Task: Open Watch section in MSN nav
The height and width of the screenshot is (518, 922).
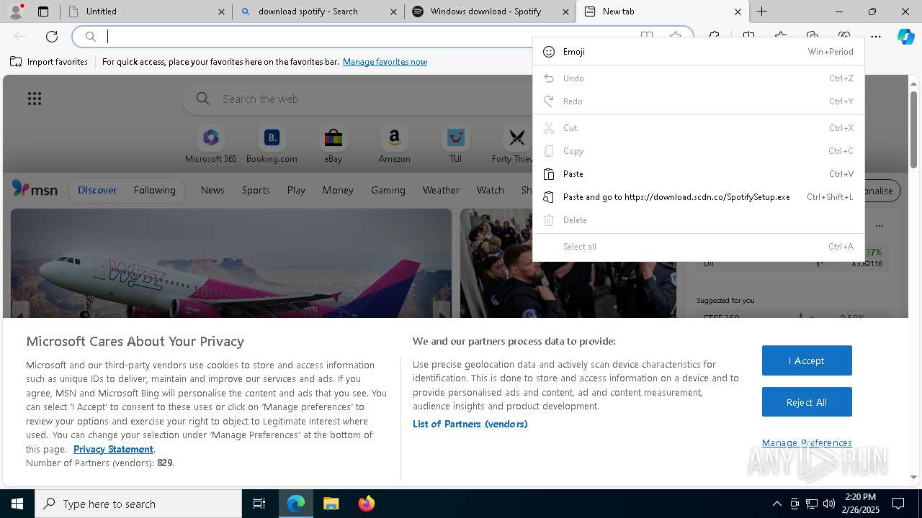Action: [491, 190]
